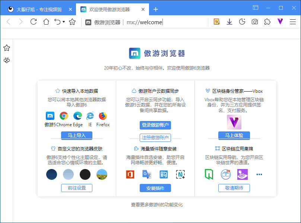Click the 傲游浏览器 site identity badge

click(103, 22)
